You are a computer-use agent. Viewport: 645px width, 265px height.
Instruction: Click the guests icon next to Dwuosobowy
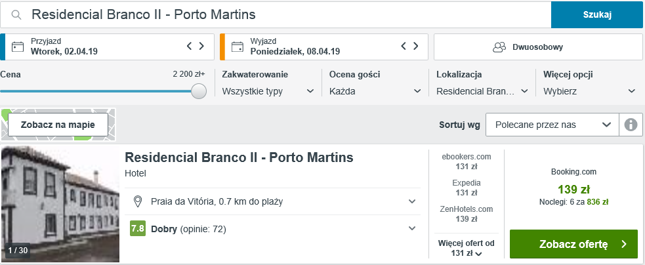coord(499,47)
